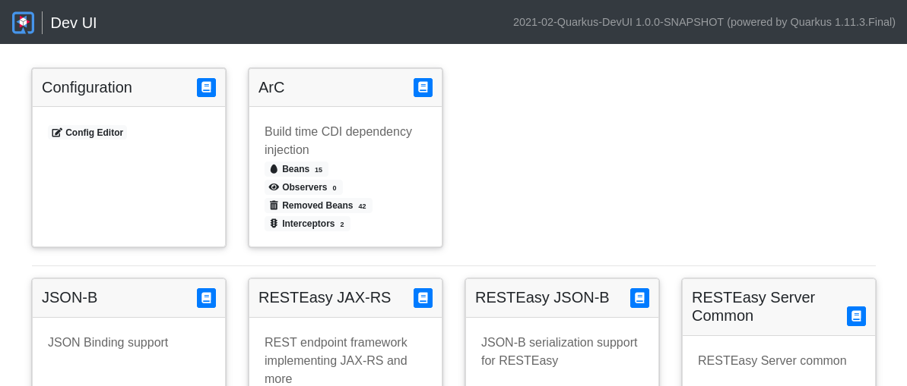907x386 pixels.
Task: Click the Interceptors count badge 2
Action: (342, 224)
